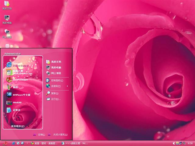Open 网上邻居 in Start menu right pane

[54, 73]
